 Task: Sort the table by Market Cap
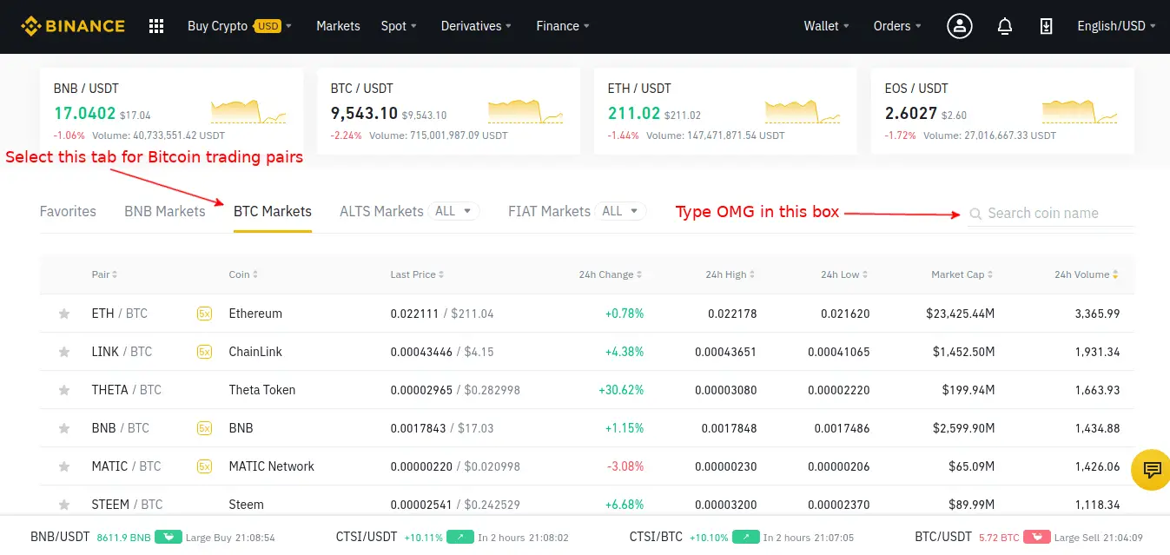pyautogui.click(x=962, y=274)
